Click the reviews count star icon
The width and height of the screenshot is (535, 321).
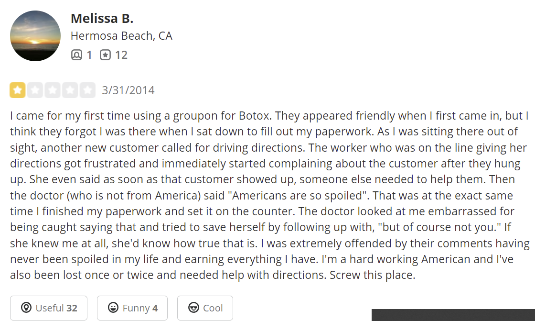(105, 55)
